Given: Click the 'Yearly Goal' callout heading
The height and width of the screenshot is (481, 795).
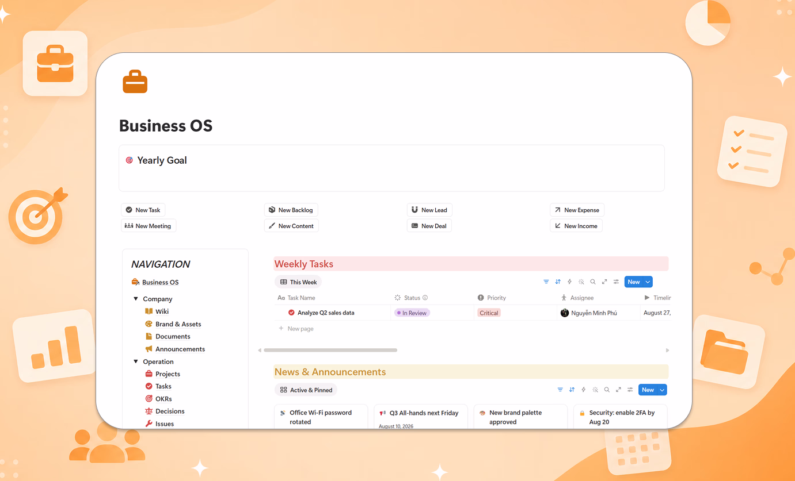Looking at the screenshot, I should pyautogui.click(x=162, y=160).
